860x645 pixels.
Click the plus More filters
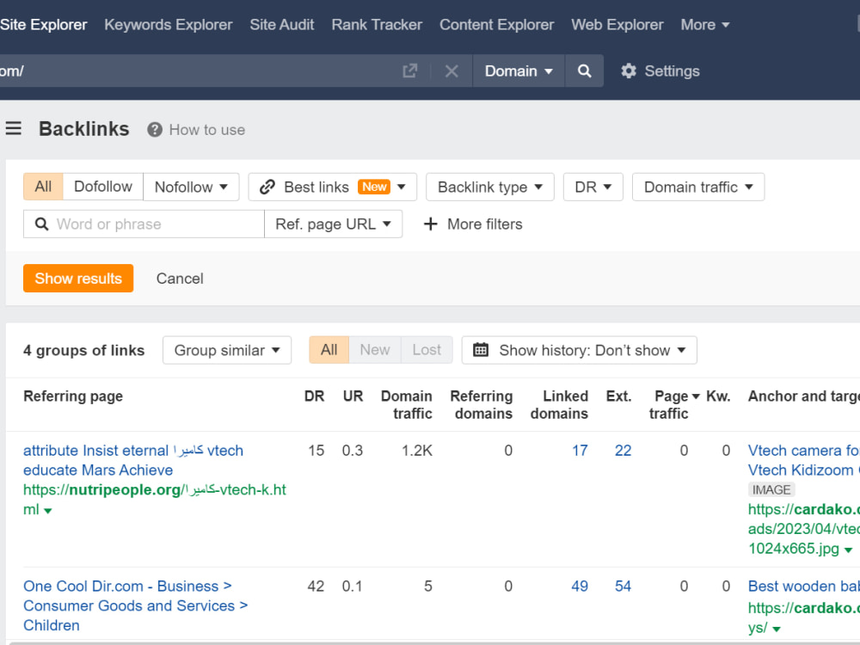coord(473,224)
